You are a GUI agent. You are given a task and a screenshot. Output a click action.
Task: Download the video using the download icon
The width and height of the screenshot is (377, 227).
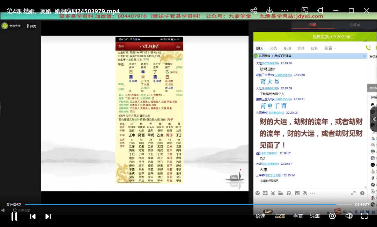269,10
